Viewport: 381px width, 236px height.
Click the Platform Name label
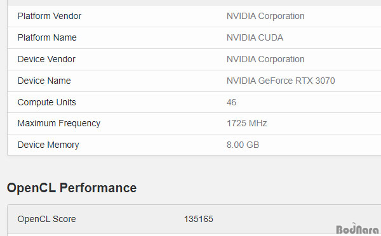click(47, 37)
